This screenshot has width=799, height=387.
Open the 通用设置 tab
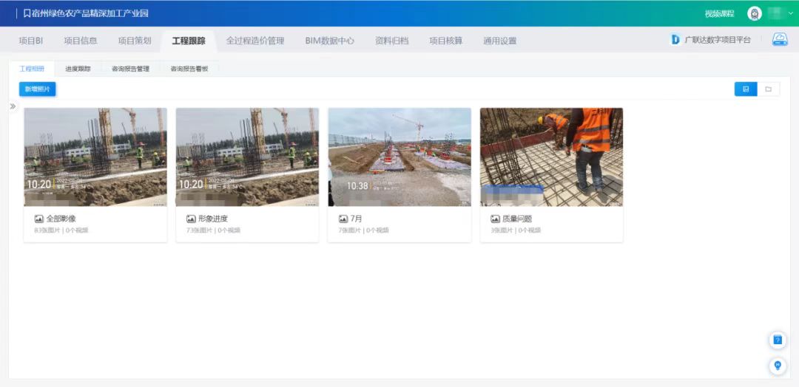[500, 41]
